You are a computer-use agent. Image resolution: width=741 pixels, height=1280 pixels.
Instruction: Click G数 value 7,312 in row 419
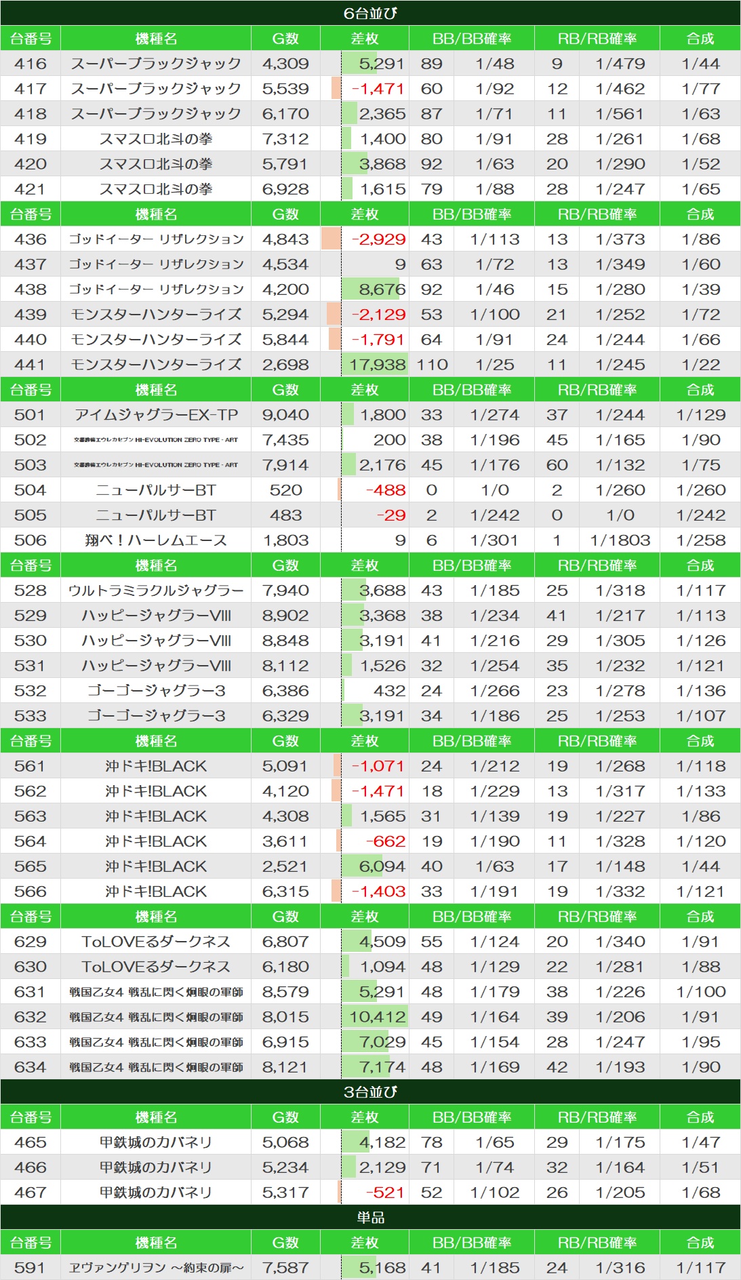(x=285, y=139)
